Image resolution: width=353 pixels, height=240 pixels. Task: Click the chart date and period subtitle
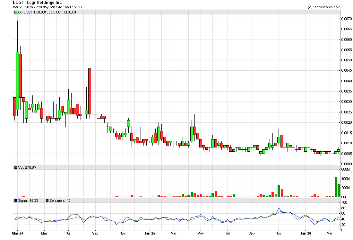tap(48, 7)
